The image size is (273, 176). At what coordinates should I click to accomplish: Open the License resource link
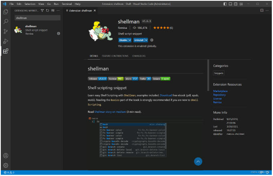[x=217, y=99]
